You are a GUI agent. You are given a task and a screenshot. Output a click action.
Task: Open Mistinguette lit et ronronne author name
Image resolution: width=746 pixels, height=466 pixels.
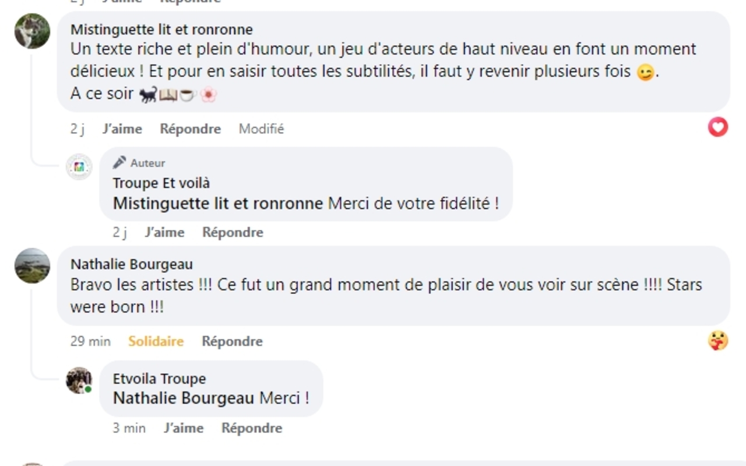(161, 30)
